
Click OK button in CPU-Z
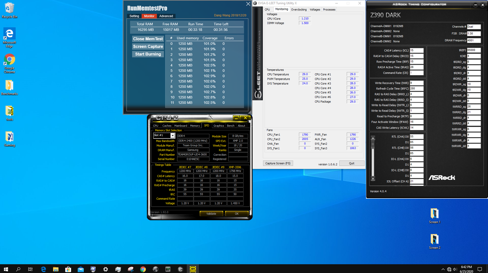(237, 214)
